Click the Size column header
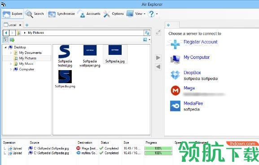The width and height of the screenshot is (259, 165). pos(126,143)
